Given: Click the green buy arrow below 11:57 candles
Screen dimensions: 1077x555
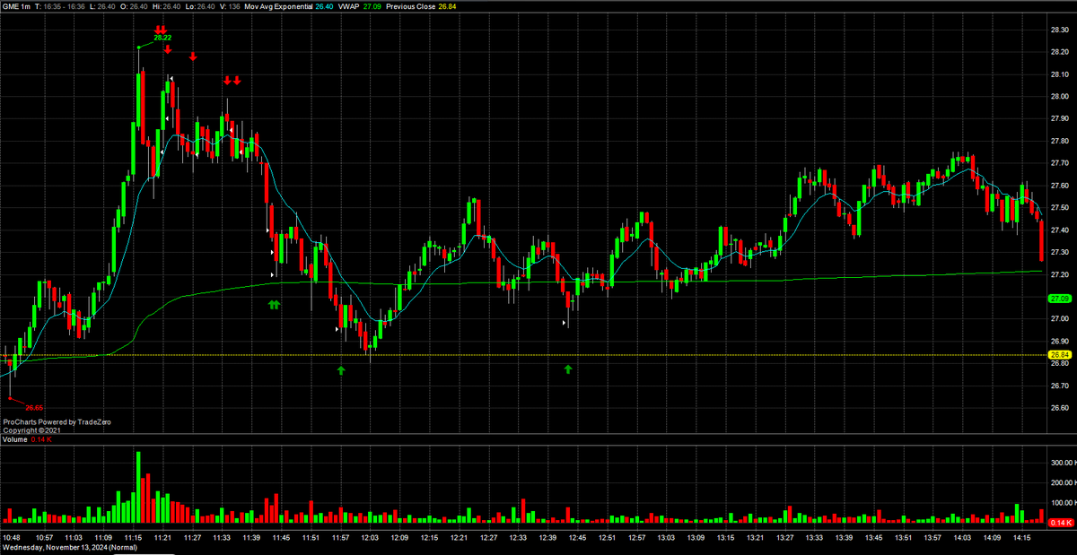Looking at the screenshot, I should pyautogui.click(x=341, y=369).
